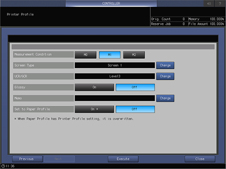Click the Level3 value field

(115, 76)
